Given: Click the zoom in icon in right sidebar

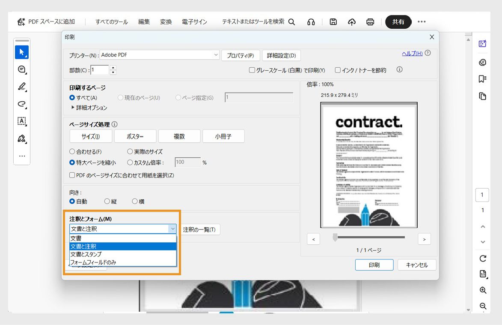Looking at the screenshot, I should point(482,290).
